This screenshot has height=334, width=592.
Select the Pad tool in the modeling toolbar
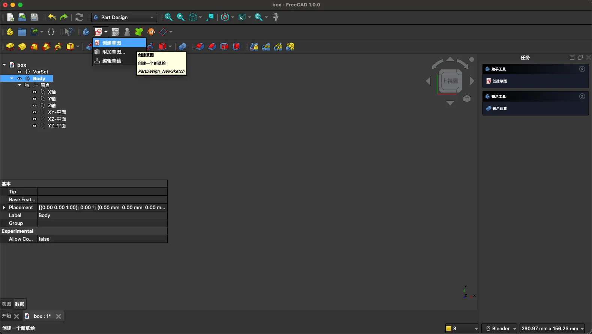[x=10, y=46]
